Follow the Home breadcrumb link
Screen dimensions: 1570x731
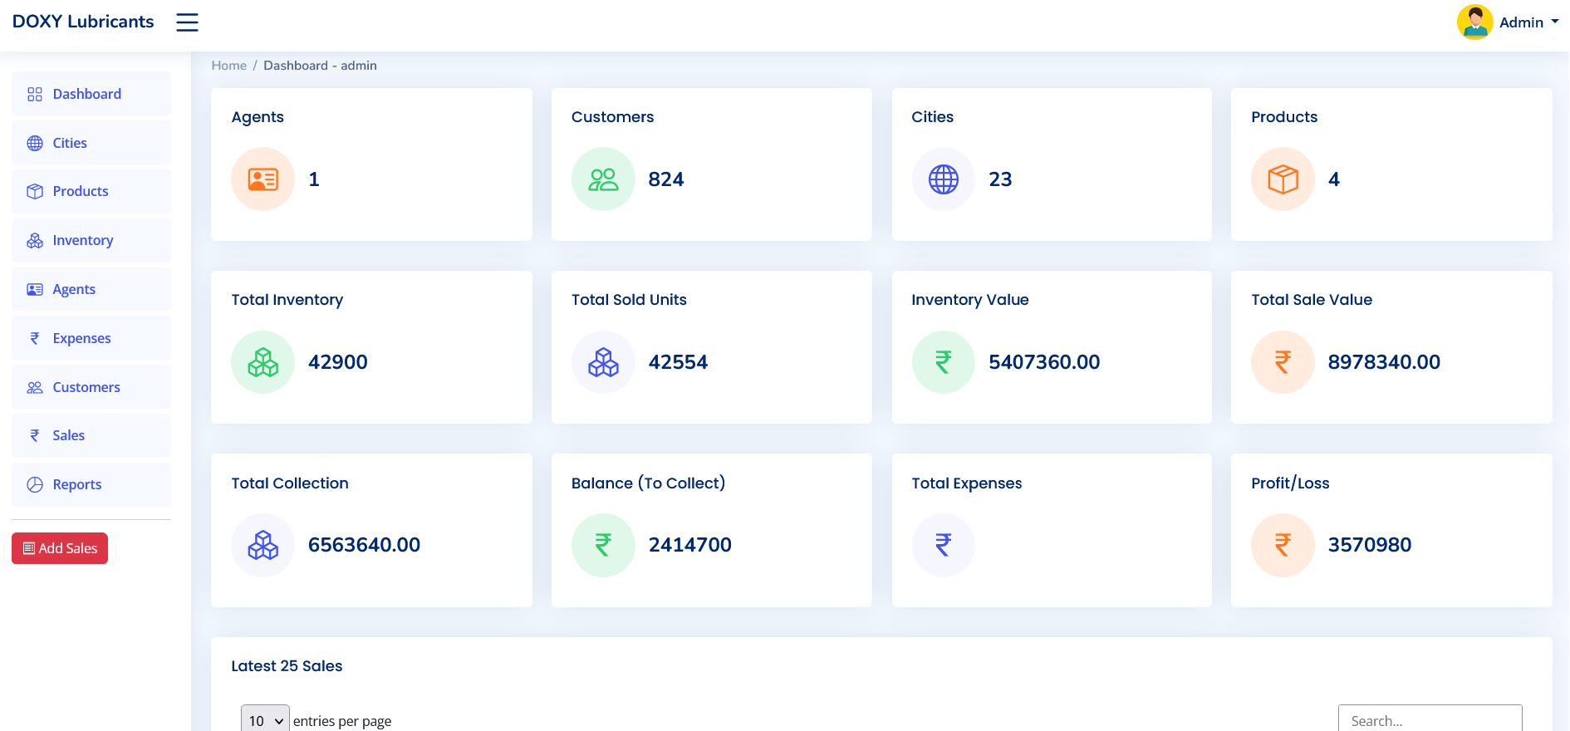pyautogui.click(x=228, y=66)
